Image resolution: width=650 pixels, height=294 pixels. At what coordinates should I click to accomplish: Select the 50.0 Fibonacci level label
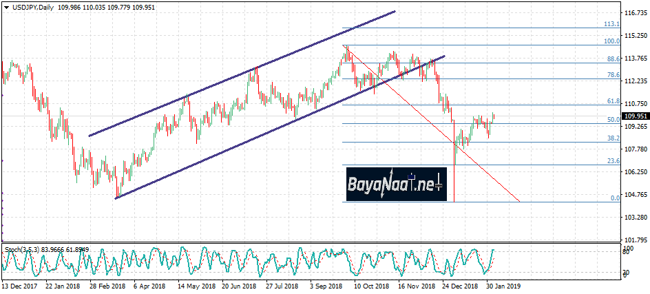coord(613,120)
